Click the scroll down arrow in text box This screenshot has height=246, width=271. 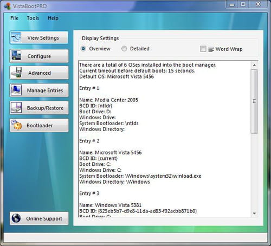click(x=254, y=213)
